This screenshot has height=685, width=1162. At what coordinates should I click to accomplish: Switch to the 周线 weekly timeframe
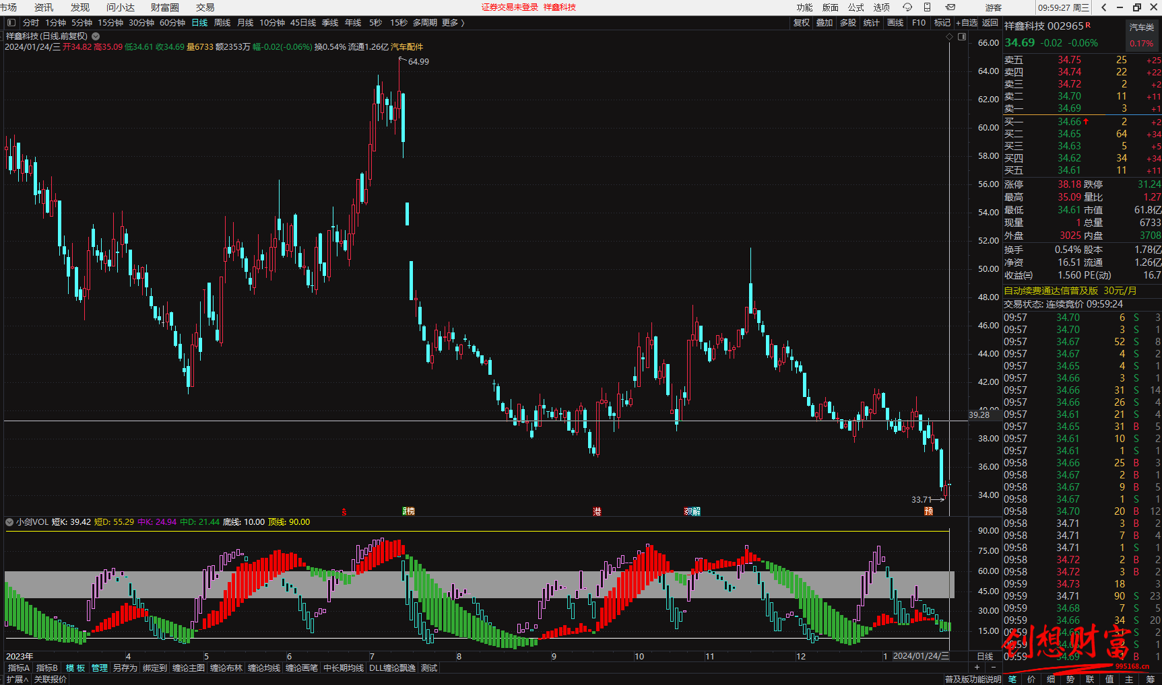click(222, 23)
